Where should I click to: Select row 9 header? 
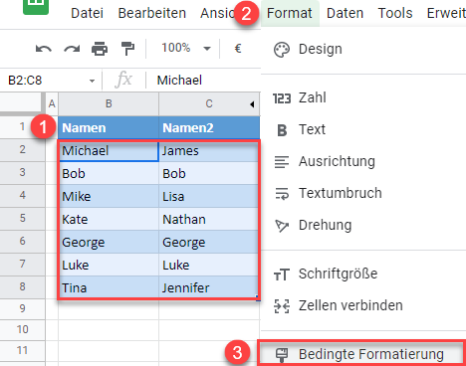(22, 308)
